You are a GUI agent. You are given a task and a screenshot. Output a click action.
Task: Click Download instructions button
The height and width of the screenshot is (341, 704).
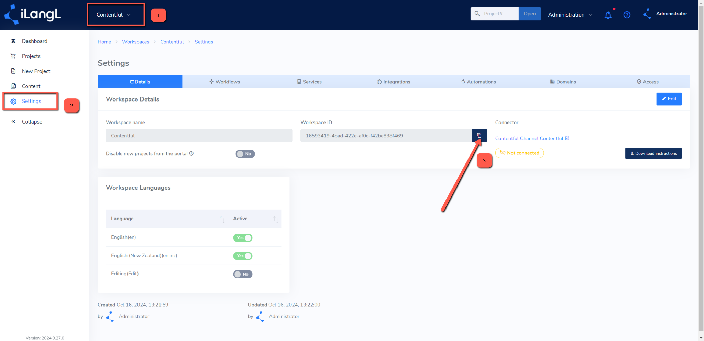coord(653,153)
